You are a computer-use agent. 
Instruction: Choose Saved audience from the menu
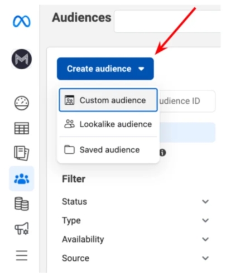point(108,150)
